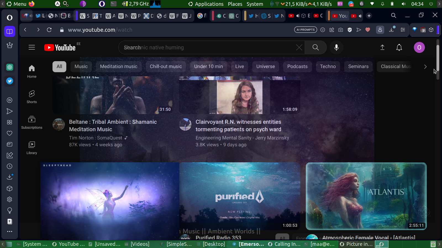
Task: Open the System menu in top panel
Action: pyautogui.click(x=255, y=4)
